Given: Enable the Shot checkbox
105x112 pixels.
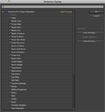Looking at the screenshot, I should coord(10,96).
